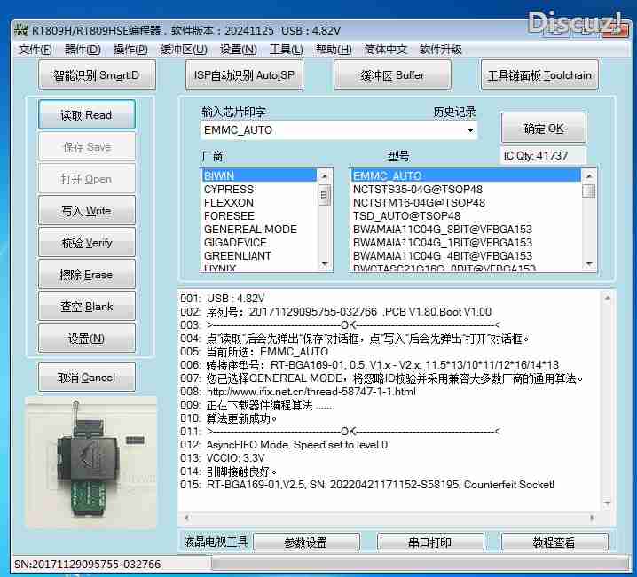Screen dimensions: 637x577
Task: Open the chip marking history dropdown
Action: (x=470, y=130)
